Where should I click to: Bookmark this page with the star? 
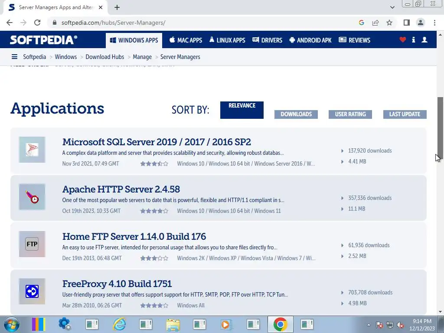389,23
